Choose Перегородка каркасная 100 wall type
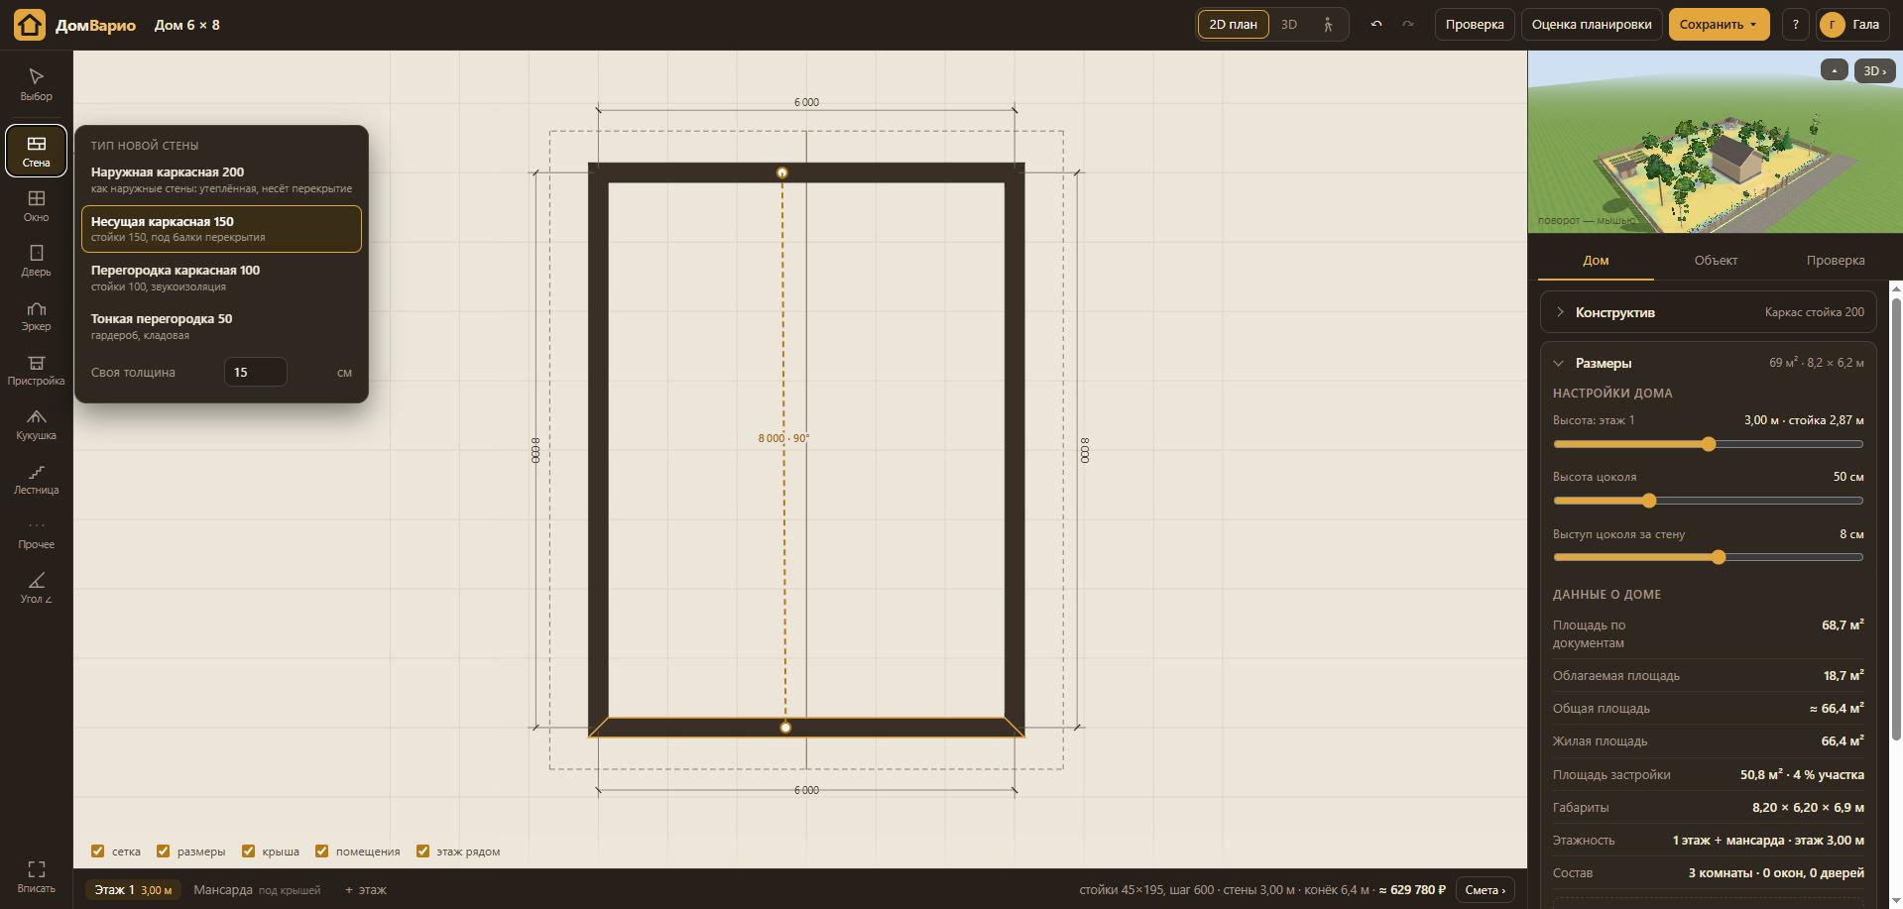This screenshot has width=1903, height=909. click(221, 278)
